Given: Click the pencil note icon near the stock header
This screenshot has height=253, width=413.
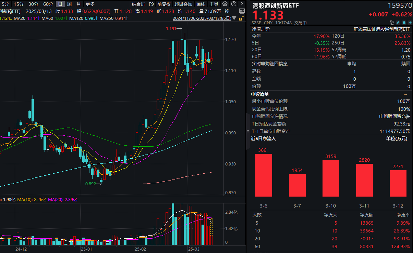Looking at the screenshot, I should (x=398, y=23).
